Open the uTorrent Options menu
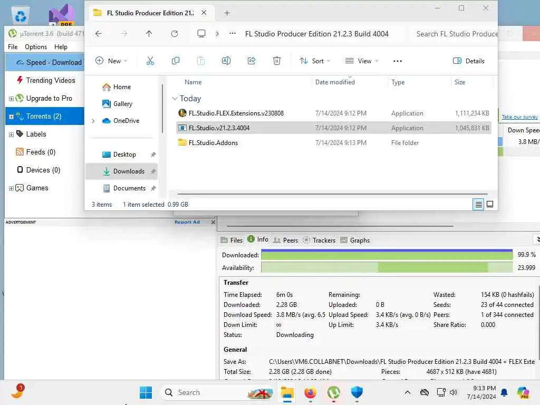The image size is (540, 405). (x=36, y=47)
